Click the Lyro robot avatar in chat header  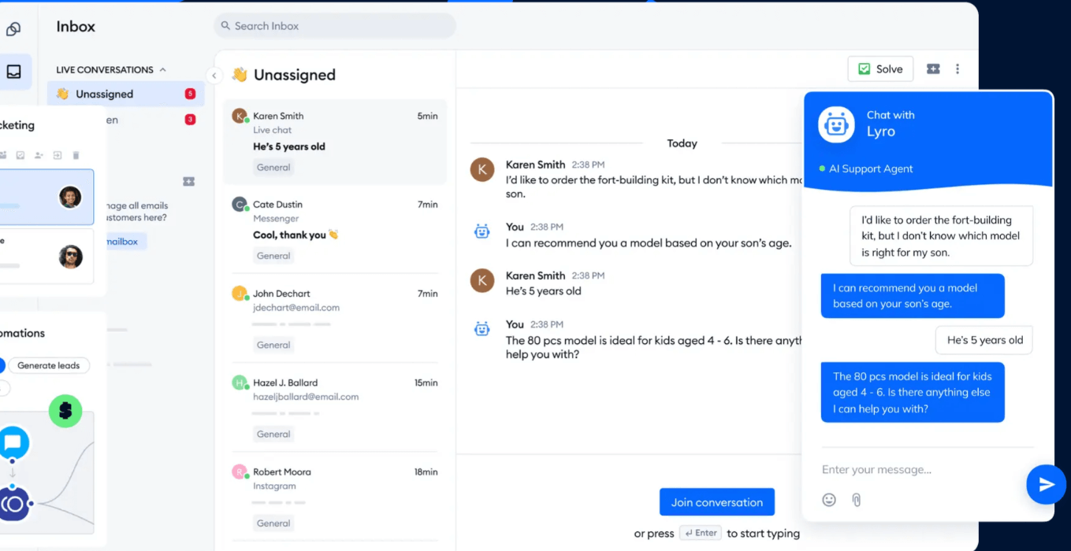coord(836,124)
